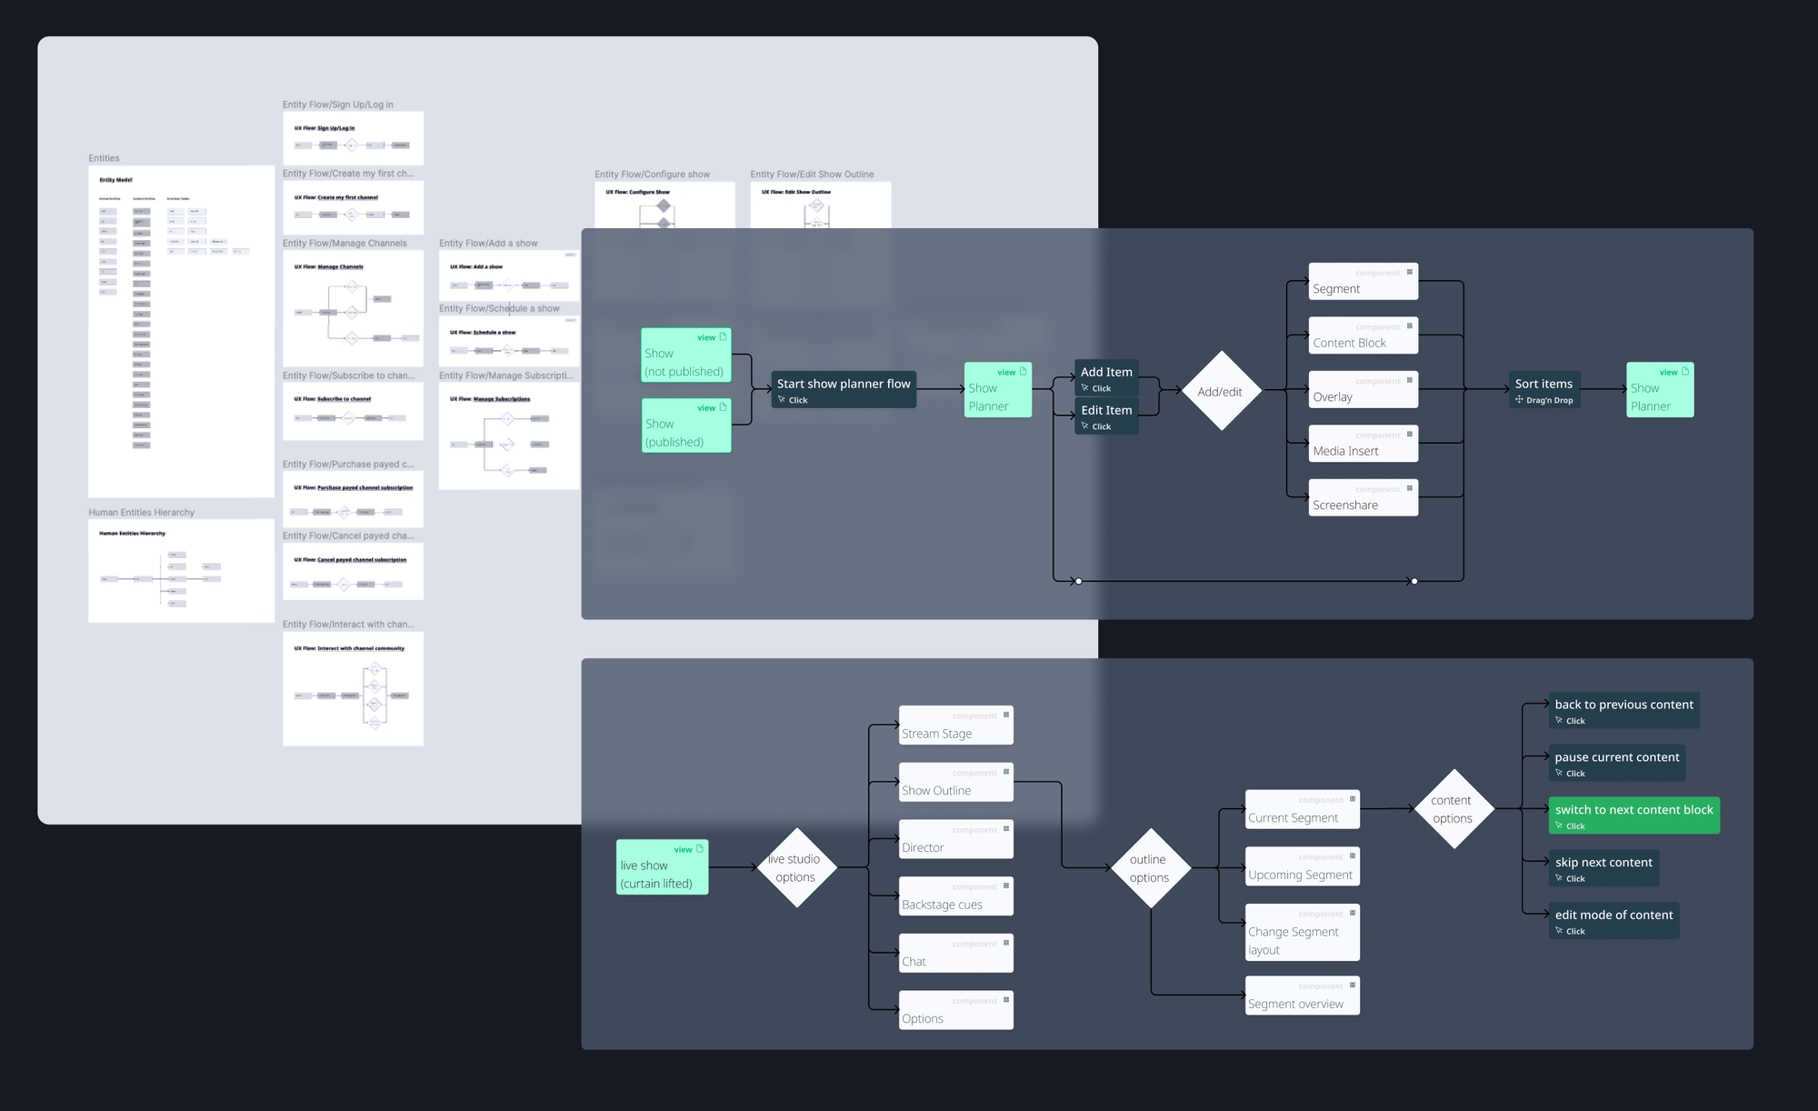This screenshot has height=1111, width=1818.
Task: Open Human Entities Hierarchy thumbnail
Action: click(181, 570)
